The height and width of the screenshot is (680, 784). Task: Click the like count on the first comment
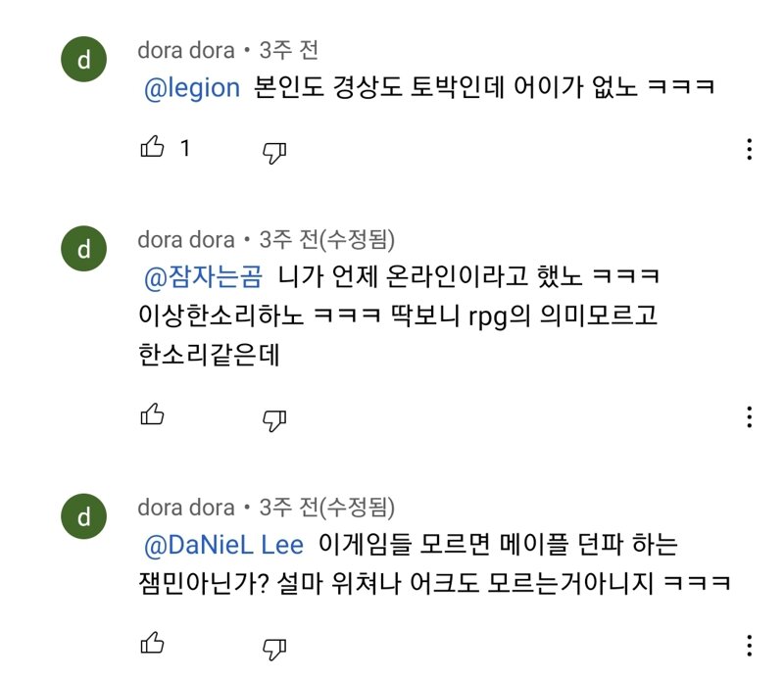(185, 149)
